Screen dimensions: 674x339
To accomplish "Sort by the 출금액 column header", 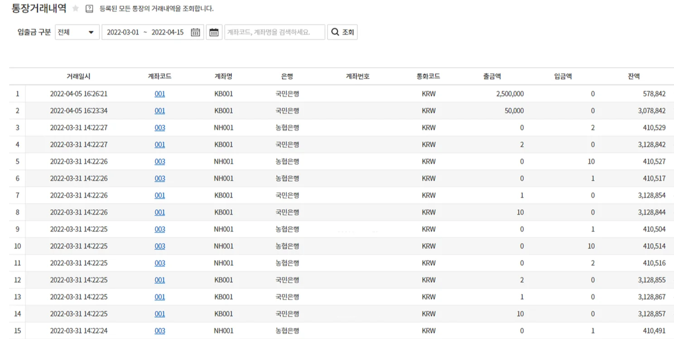I will pos(492,76).
